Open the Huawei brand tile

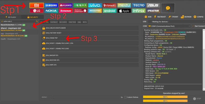coord(66,5)
